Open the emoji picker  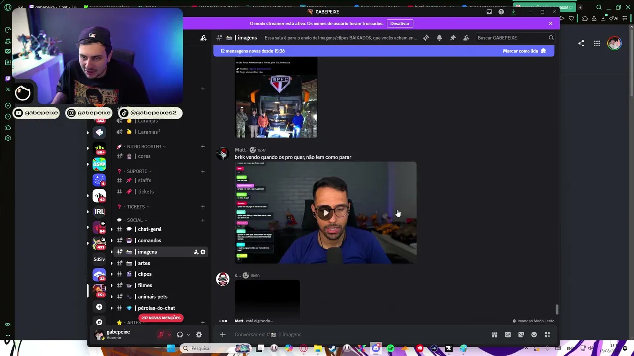534,335
